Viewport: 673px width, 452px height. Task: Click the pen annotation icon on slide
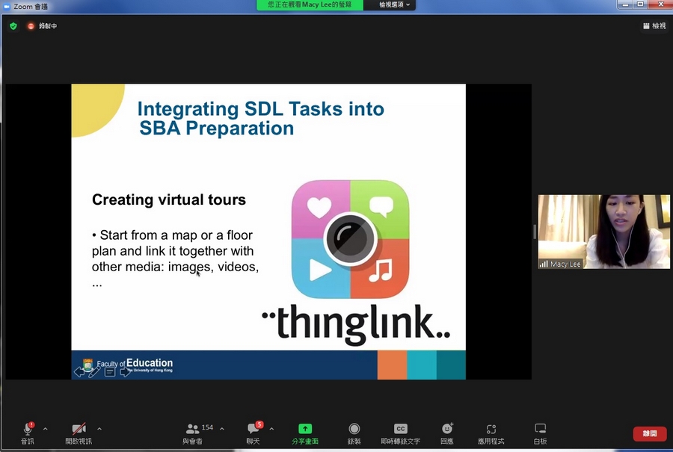coord(94,372)
